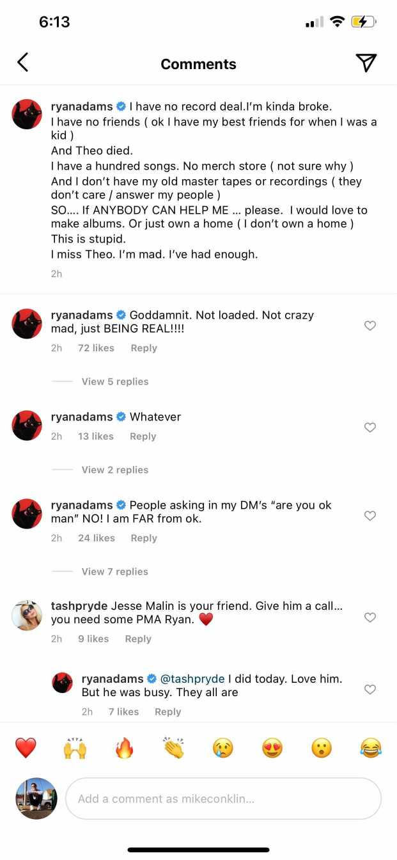Screen dimensions: 397x860
Task: Open the share paper plane icon
Action: pos(366,63)
